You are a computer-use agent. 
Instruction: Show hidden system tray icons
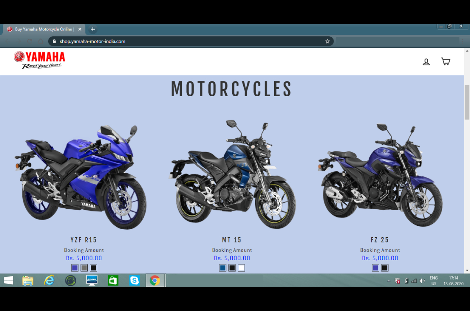389,281
